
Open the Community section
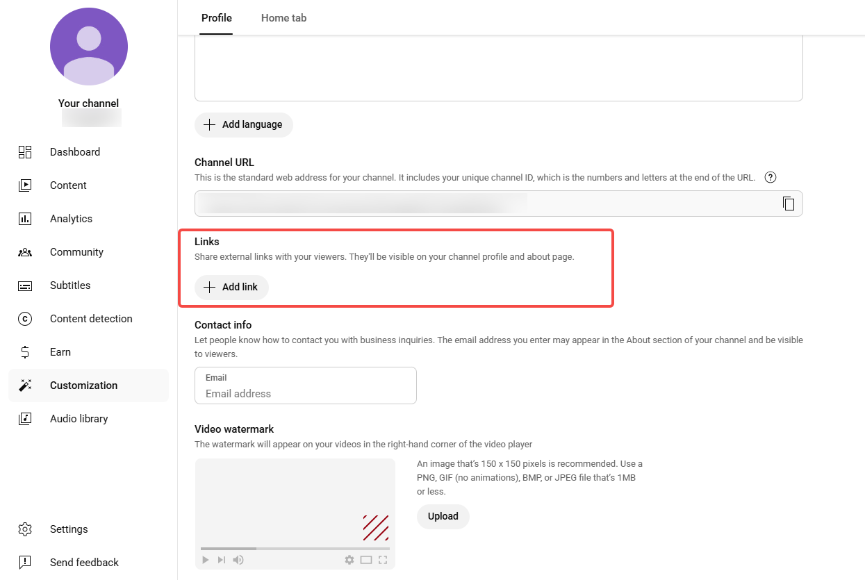pos(76,252)
